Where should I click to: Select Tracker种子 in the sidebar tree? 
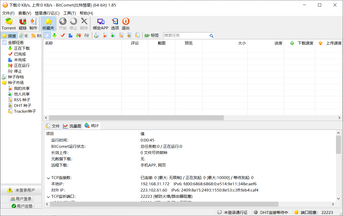tap(25, 111)
